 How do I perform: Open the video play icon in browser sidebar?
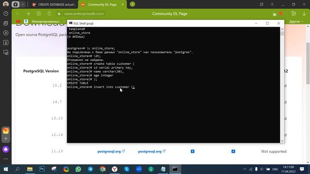pos(6,33)
